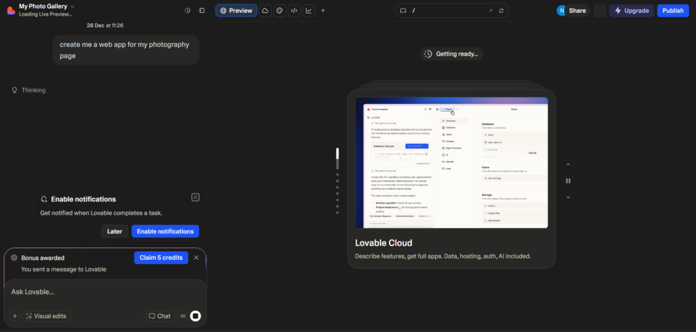Click the voice input waveform icon
The image size is (696, 332).
click(x=182, y=316)
